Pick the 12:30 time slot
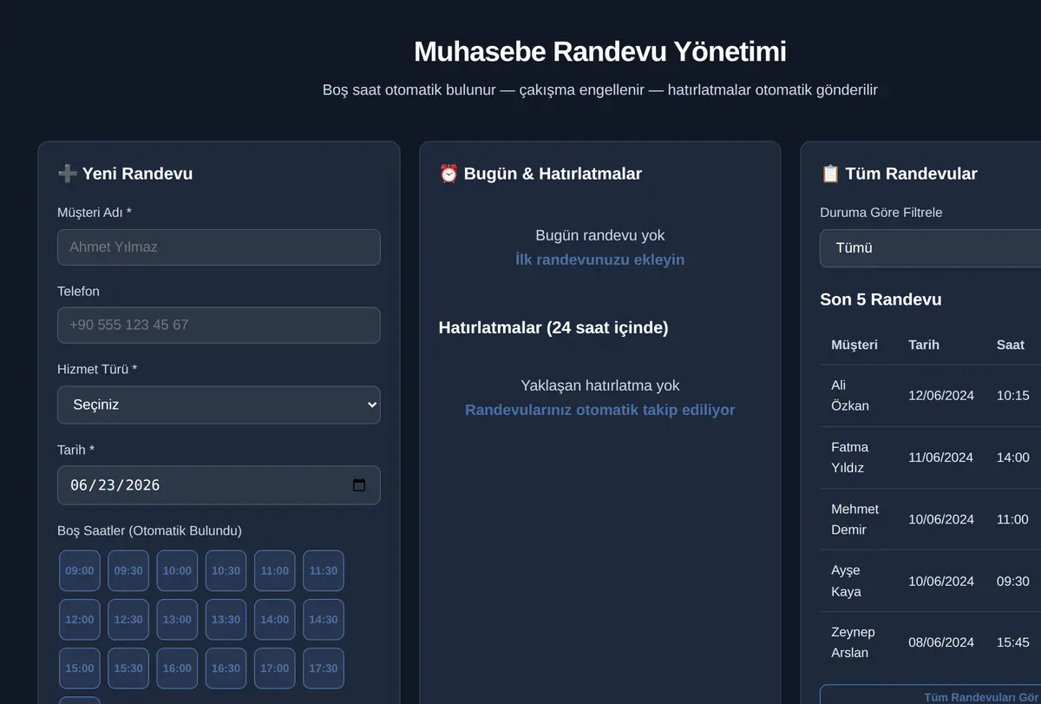 128,620
